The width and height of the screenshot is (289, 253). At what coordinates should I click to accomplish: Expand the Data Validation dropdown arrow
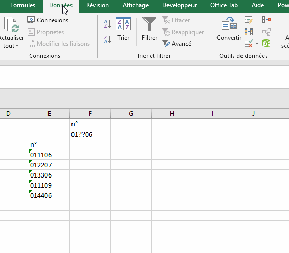click(x=257, y=44)
